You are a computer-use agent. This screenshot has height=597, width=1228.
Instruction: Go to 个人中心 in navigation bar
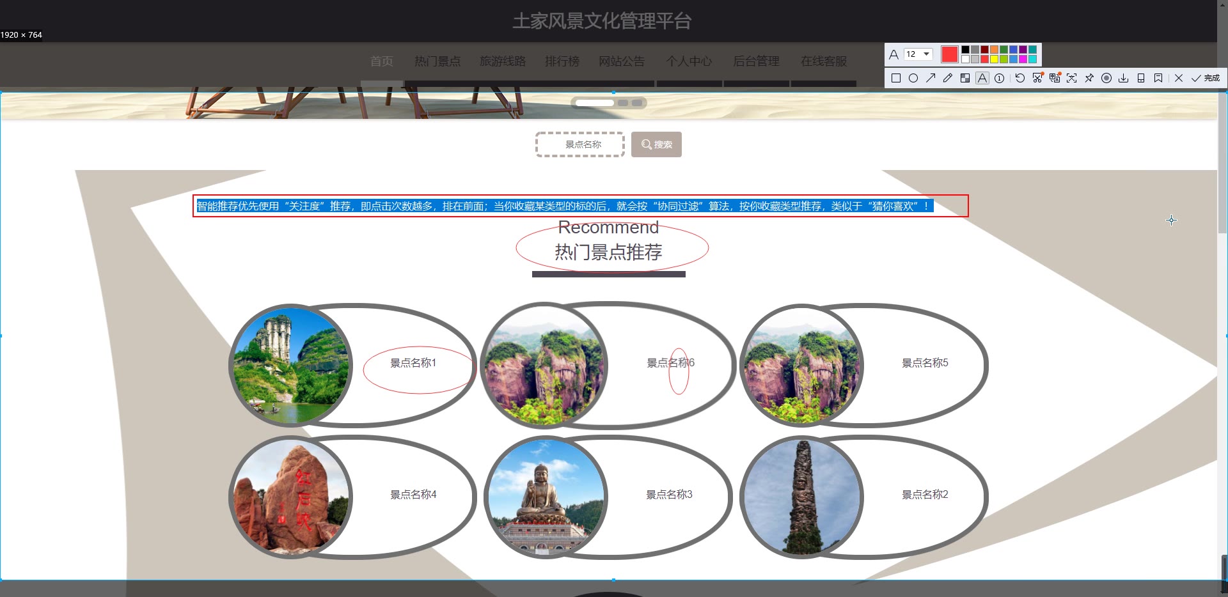(689, 61)
